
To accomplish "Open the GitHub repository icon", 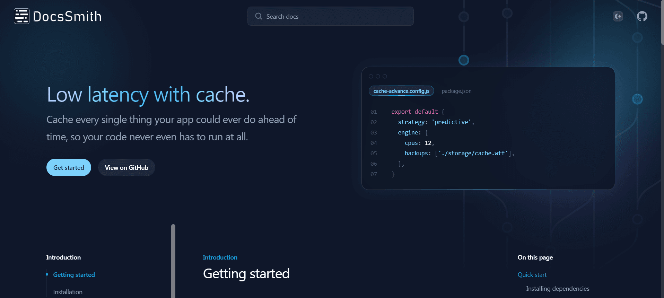I will pyautogui.click(x=642, y=16).
